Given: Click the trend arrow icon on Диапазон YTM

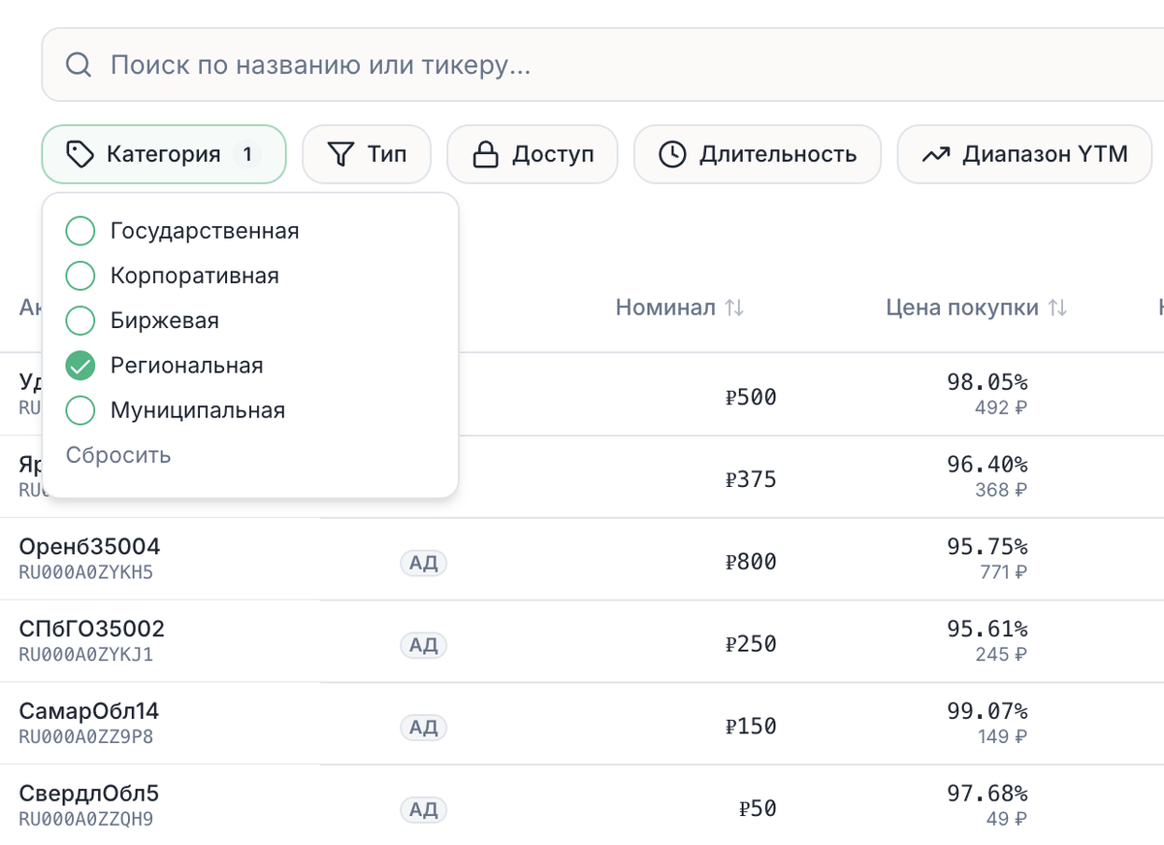Looking at the screenshot, I should pos(935,154).
